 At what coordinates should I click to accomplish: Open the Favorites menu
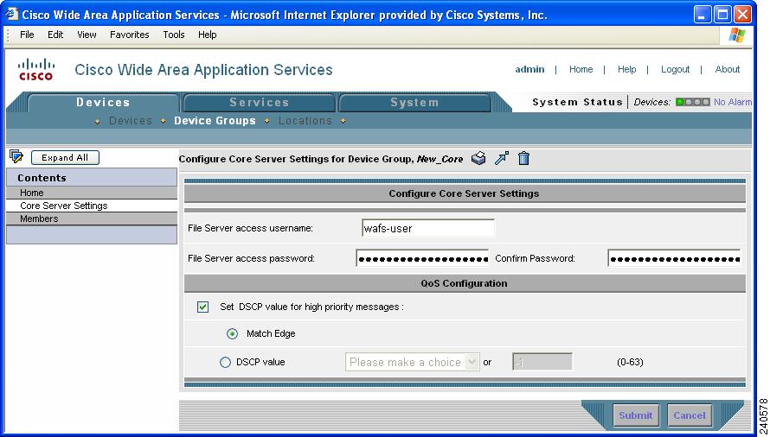130,35
